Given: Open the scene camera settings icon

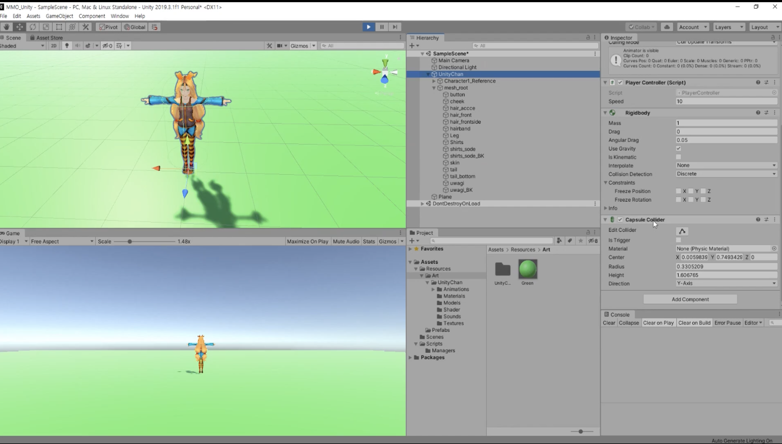Looking at the screenshot, I should (x=280, y=46).
